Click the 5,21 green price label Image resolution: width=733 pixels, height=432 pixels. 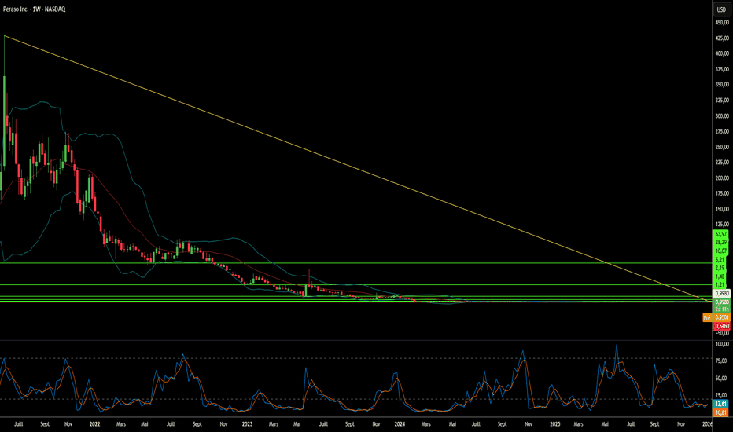[720, 259]
